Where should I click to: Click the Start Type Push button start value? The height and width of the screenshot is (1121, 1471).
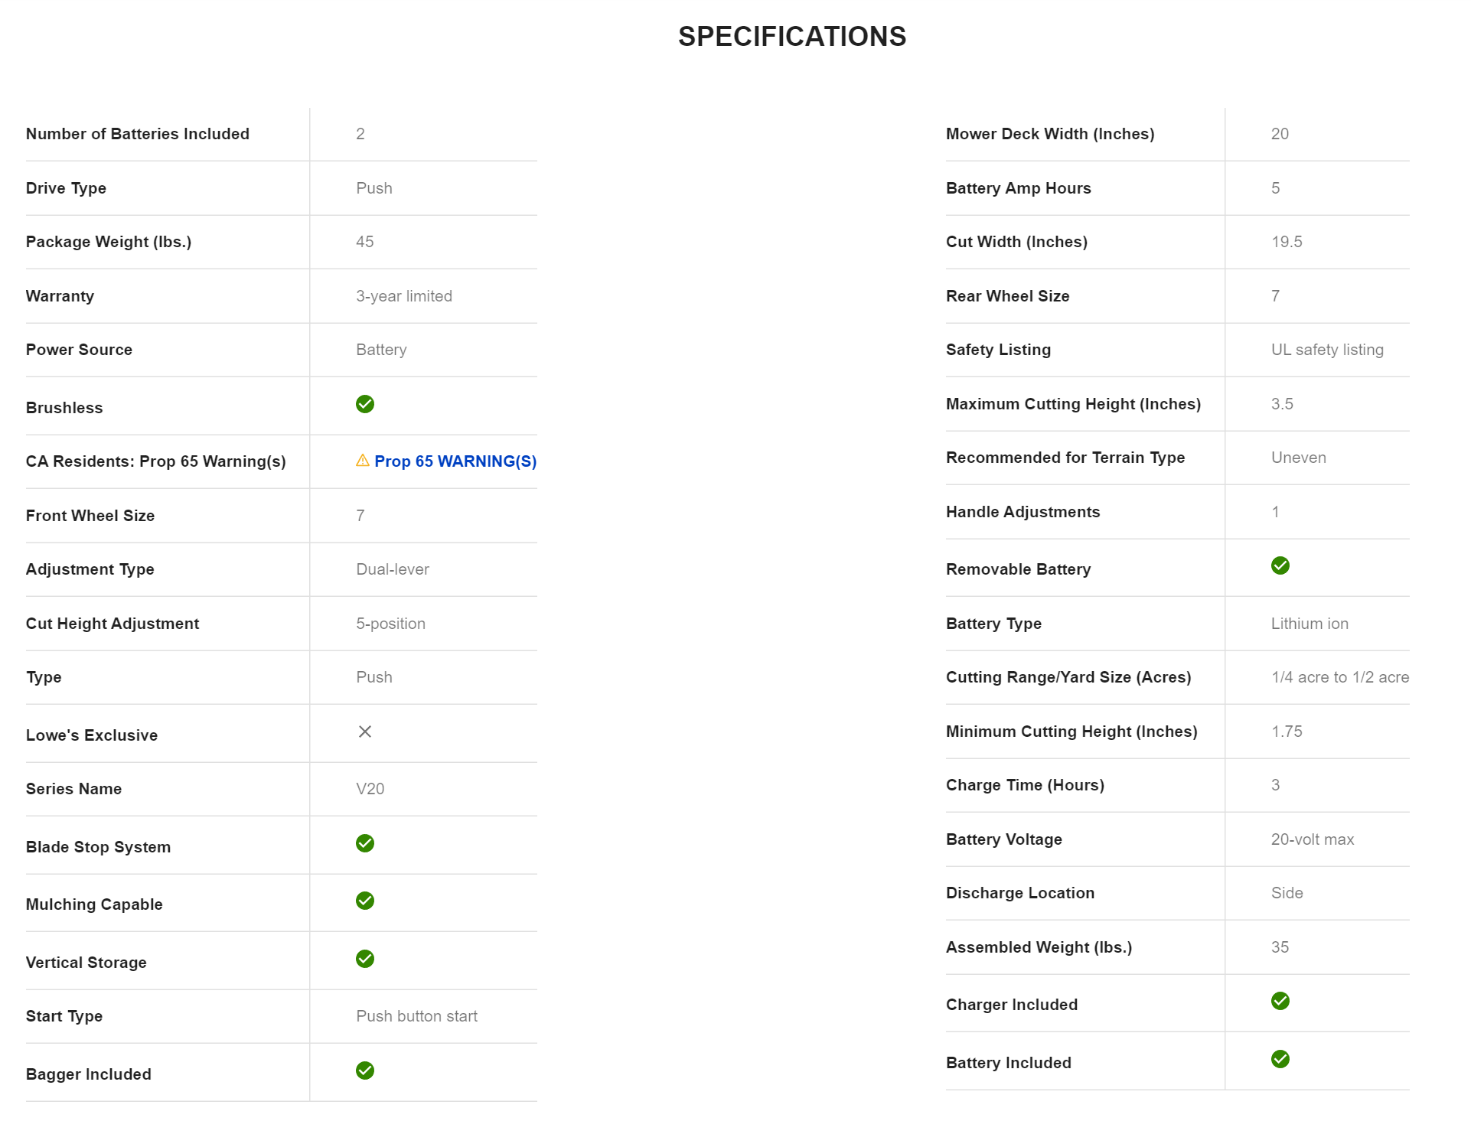click(416, 1016)
